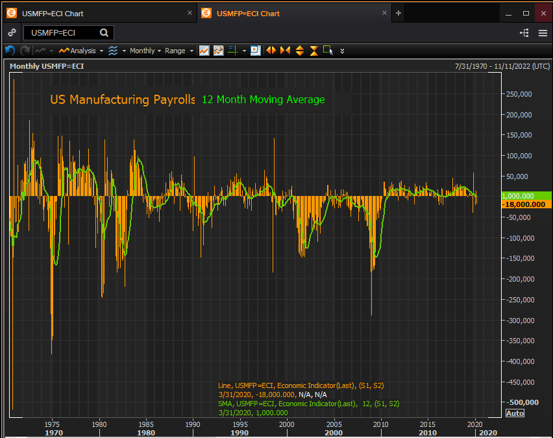Click the vertical compress hourglass icon
Screen dimensions: 553x438
313,51
